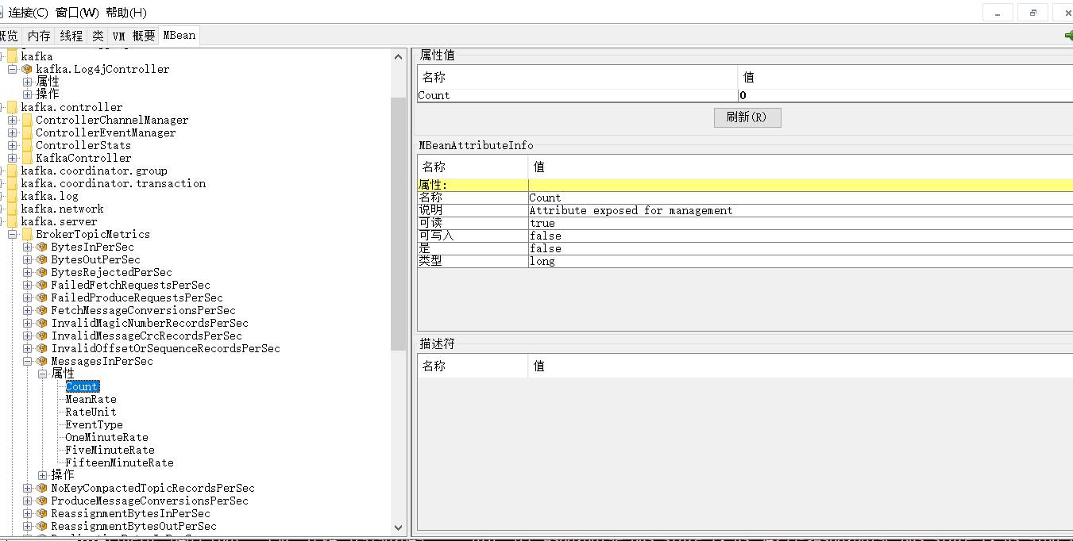Select the FiveMinuteRate attribute

[110, 450]
